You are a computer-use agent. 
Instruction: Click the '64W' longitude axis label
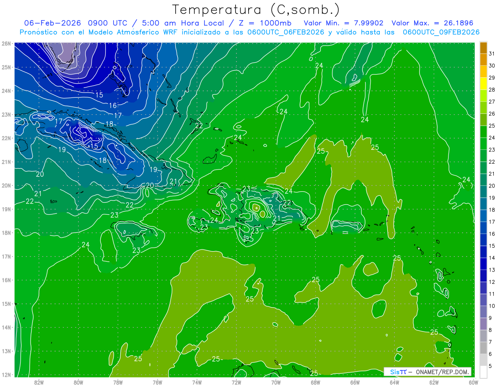coord(394,382)
